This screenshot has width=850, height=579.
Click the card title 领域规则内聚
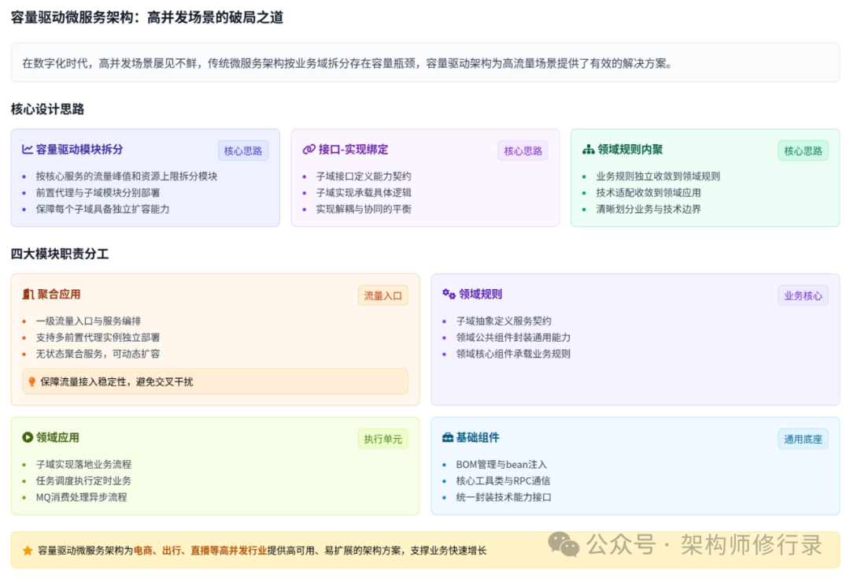tap(630, 149)
